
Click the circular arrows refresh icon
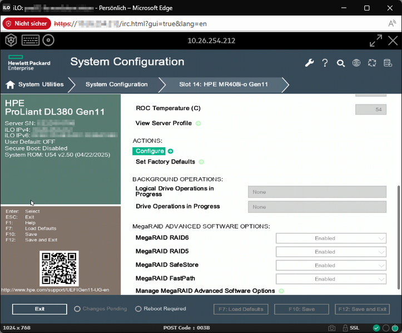click(x=372, y=63)
